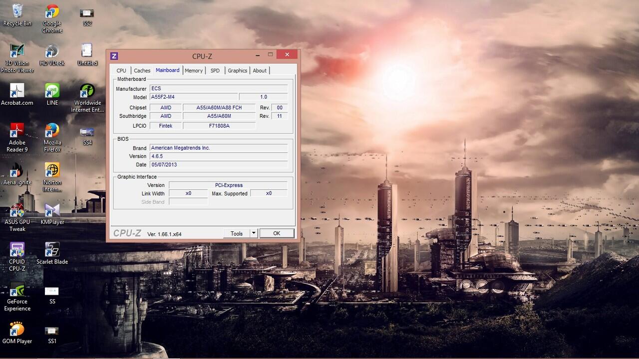The height and width of the screenshot is (359, 639).
Task: Open the About tab in CPU-Z
Action: (x=260, y=71)
